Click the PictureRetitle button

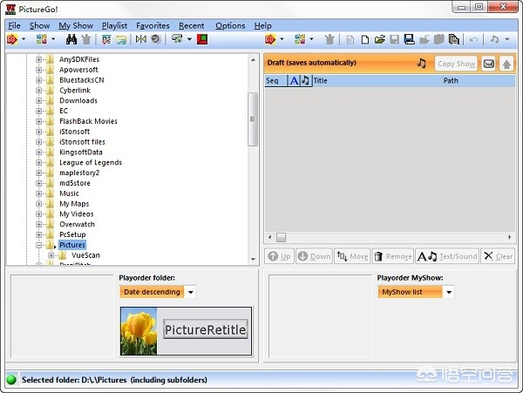coord(206,329)
